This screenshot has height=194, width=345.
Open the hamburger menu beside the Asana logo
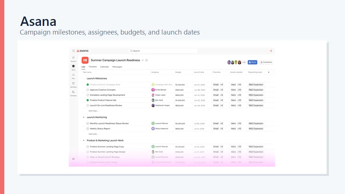[x=73, y=51]
